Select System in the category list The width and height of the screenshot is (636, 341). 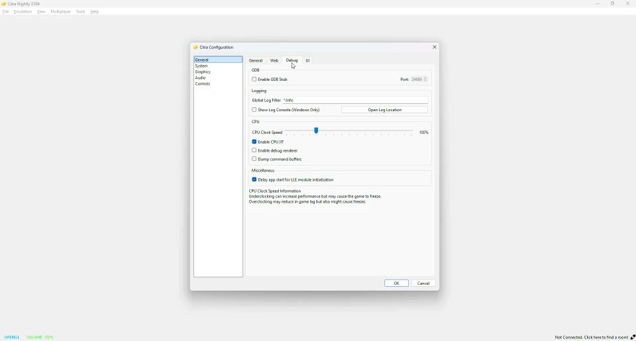click(x=218, y=66)
